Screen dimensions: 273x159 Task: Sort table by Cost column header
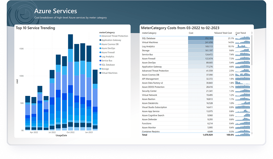point(191,33)
